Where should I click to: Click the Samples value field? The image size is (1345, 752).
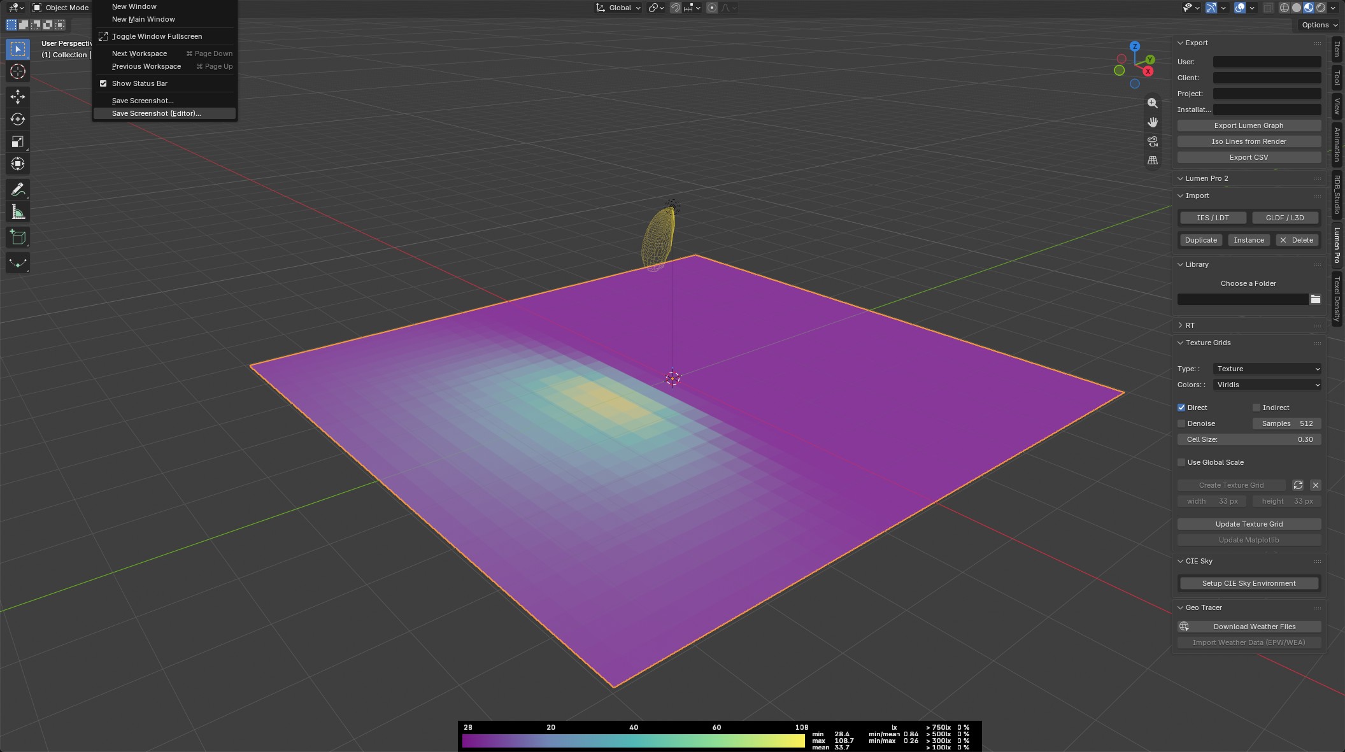[x=1286, y=423]
